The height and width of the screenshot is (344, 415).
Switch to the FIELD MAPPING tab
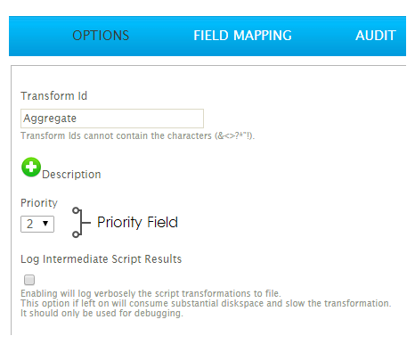(242, 36)
